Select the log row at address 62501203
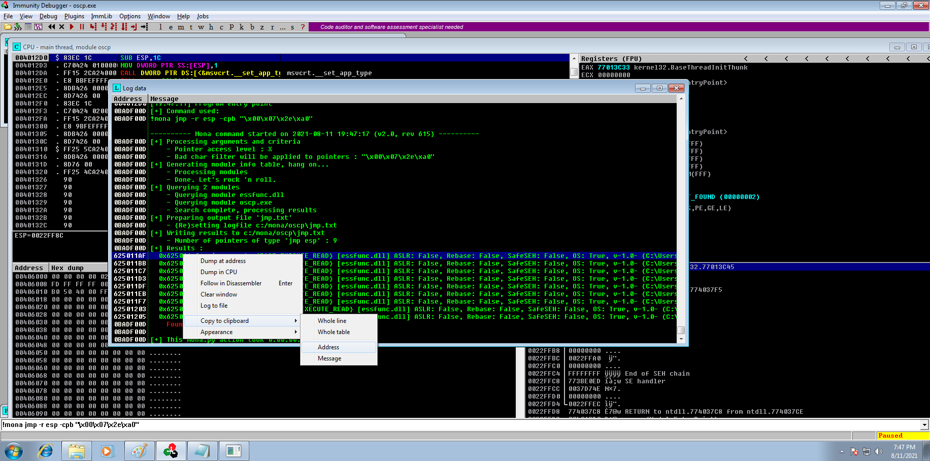Screen dimensions: 930x461 394,309
